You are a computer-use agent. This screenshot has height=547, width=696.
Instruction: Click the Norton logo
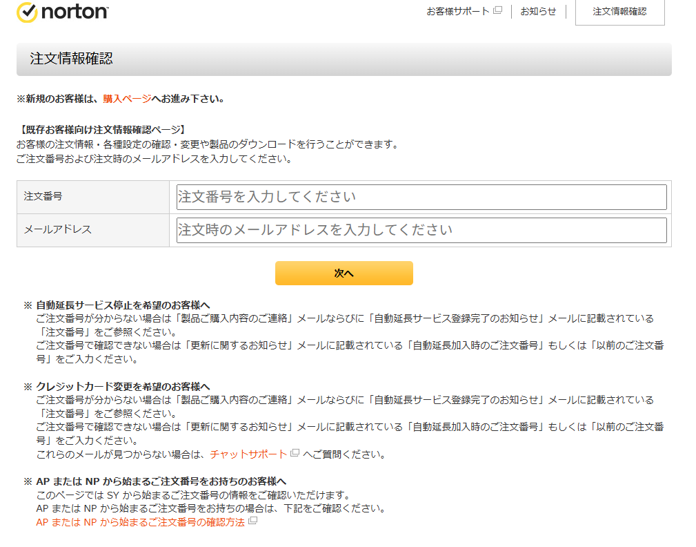[x=63, y=12]
